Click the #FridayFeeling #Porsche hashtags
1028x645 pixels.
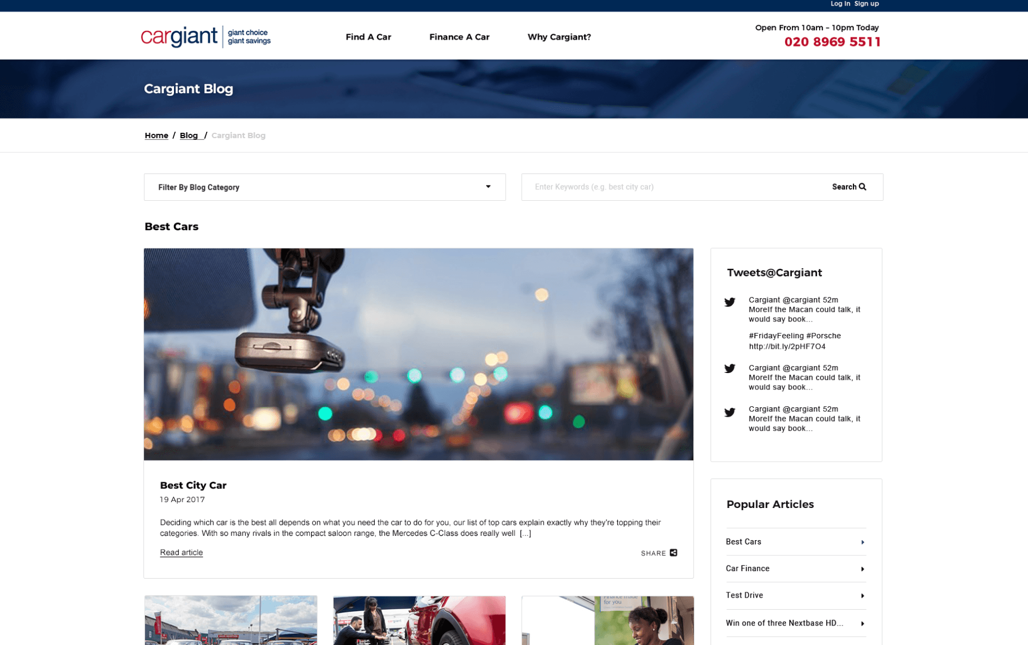pyautogui.click(x=794, y=336)
